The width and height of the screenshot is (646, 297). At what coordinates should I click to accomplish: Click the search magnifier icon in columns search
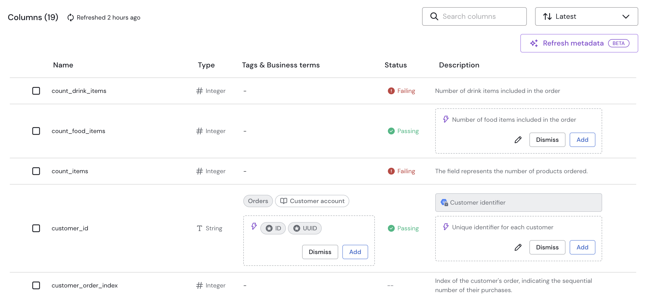(434, 16)
